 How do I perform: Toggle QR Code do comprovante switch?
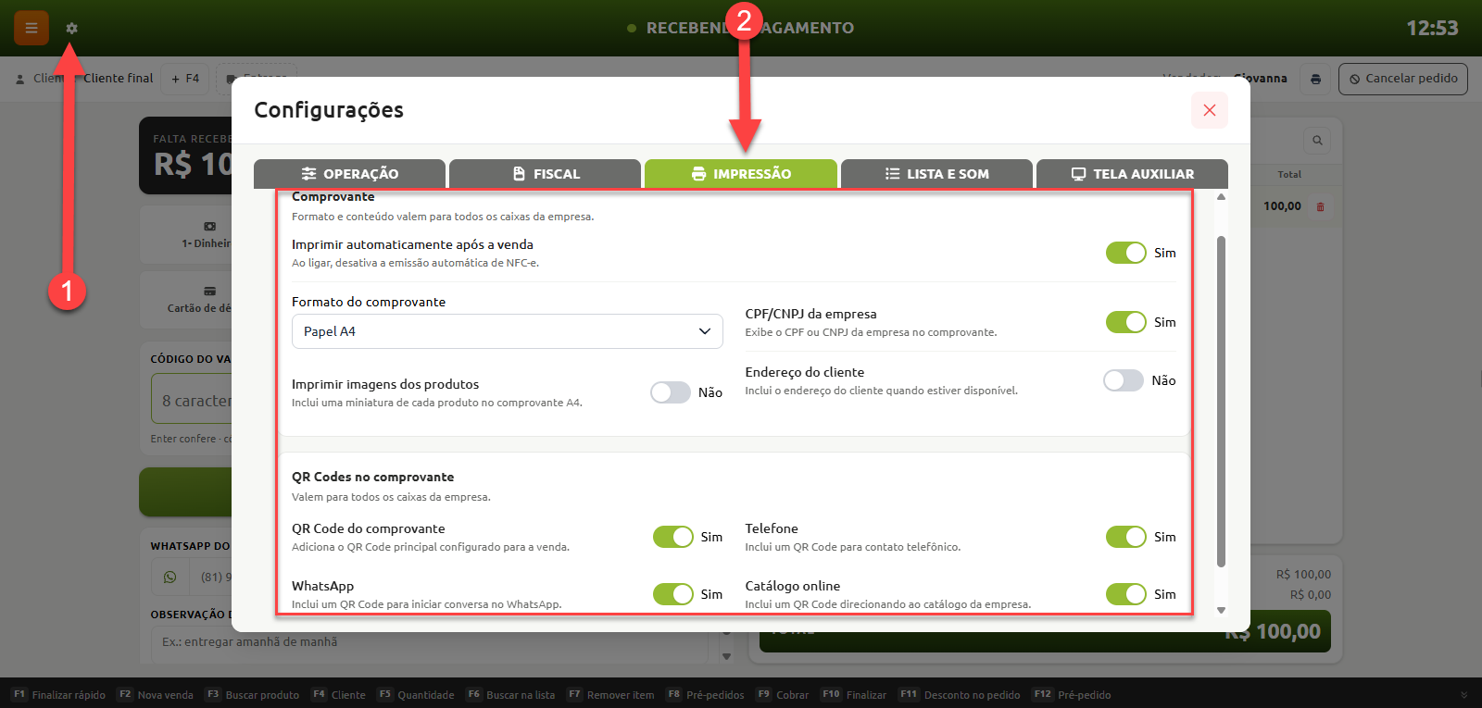(673, 537)
